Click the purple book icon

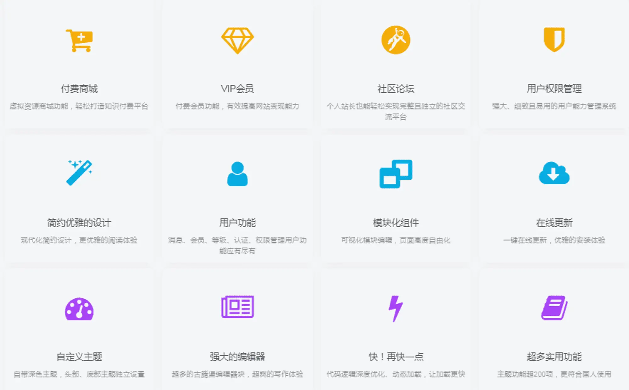(554, 308)
